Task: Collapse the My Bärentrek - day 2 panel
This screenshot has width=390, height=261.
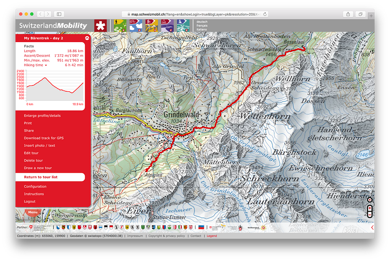Action: [87, 38]
